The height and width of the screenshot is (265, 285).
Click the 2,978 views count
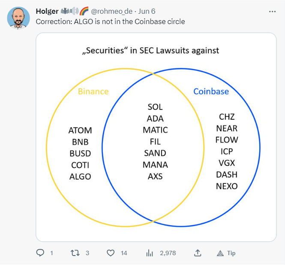(x=168, y=253)
